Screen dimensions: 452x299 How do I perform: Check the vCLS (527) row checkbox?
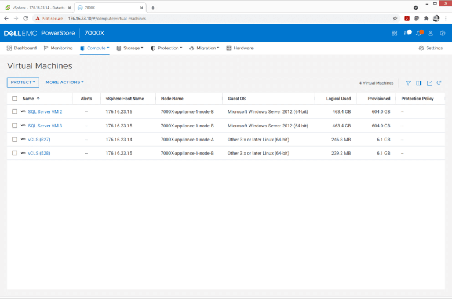14,139
